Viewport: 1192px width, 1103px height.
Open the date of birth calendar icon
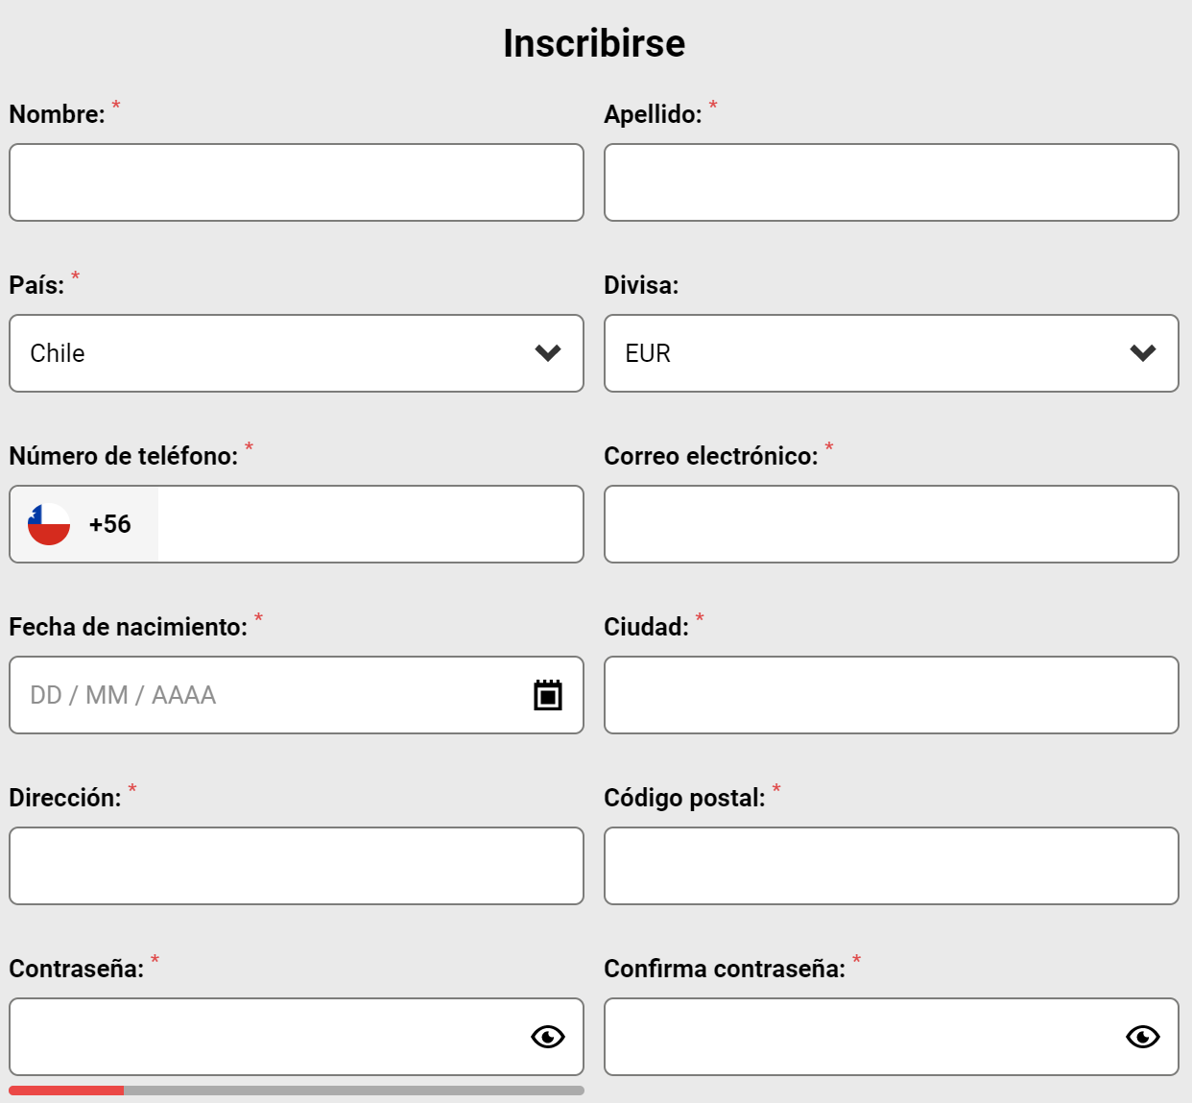548,695
